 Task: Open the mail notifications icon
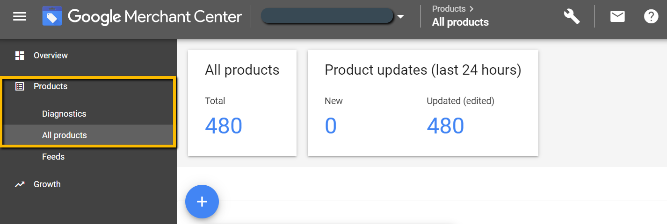click(617, 17)
